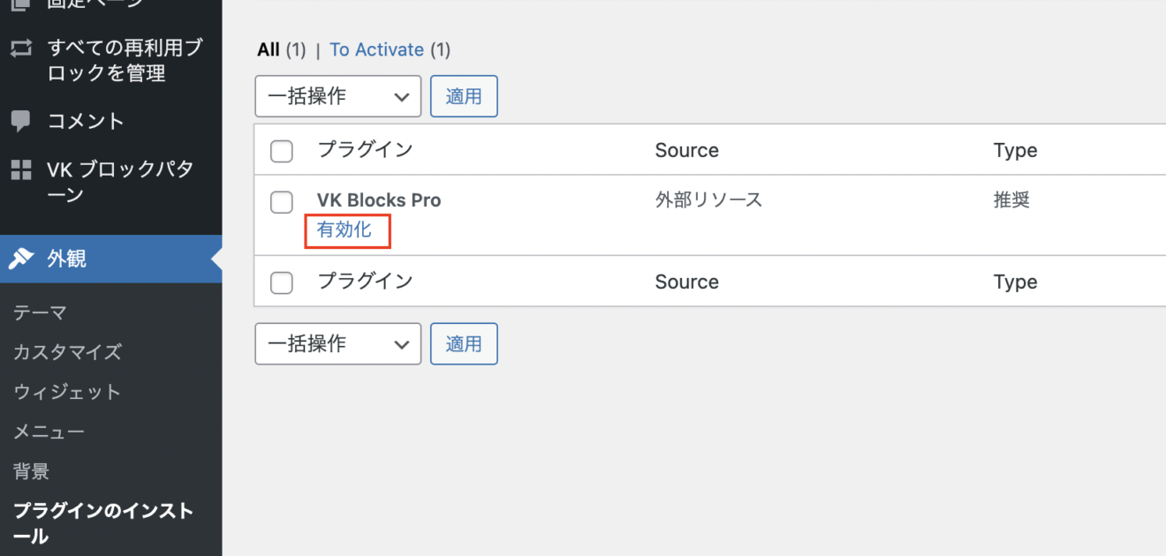
Task: Switch to the All filter tab
Action: tap(269, 49)
